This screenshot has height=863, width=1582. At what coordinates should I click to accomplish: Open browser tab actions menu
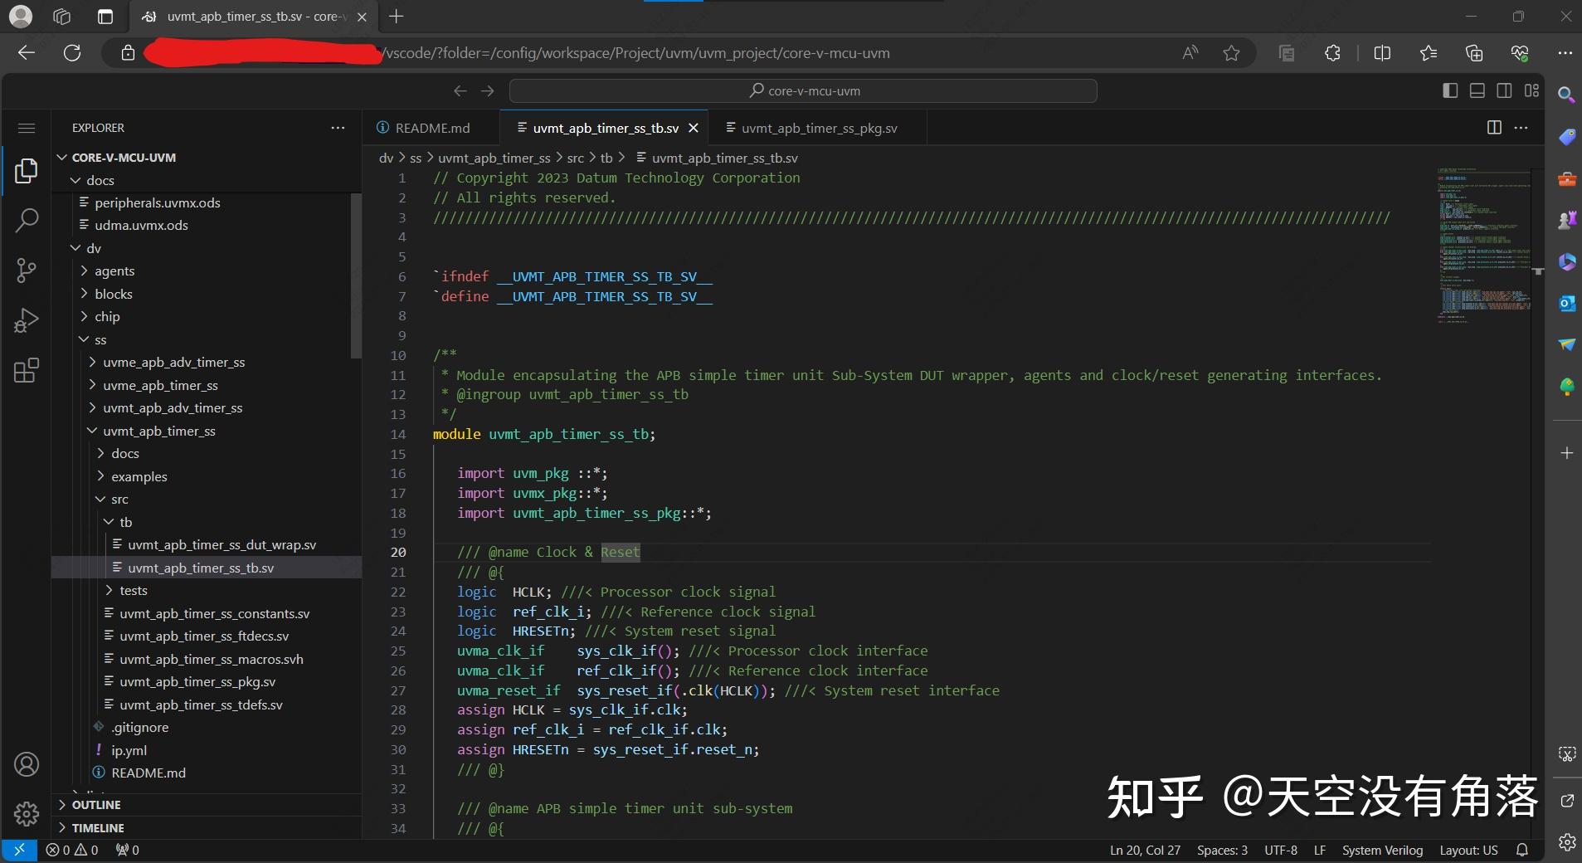click(x=105, y=17)
